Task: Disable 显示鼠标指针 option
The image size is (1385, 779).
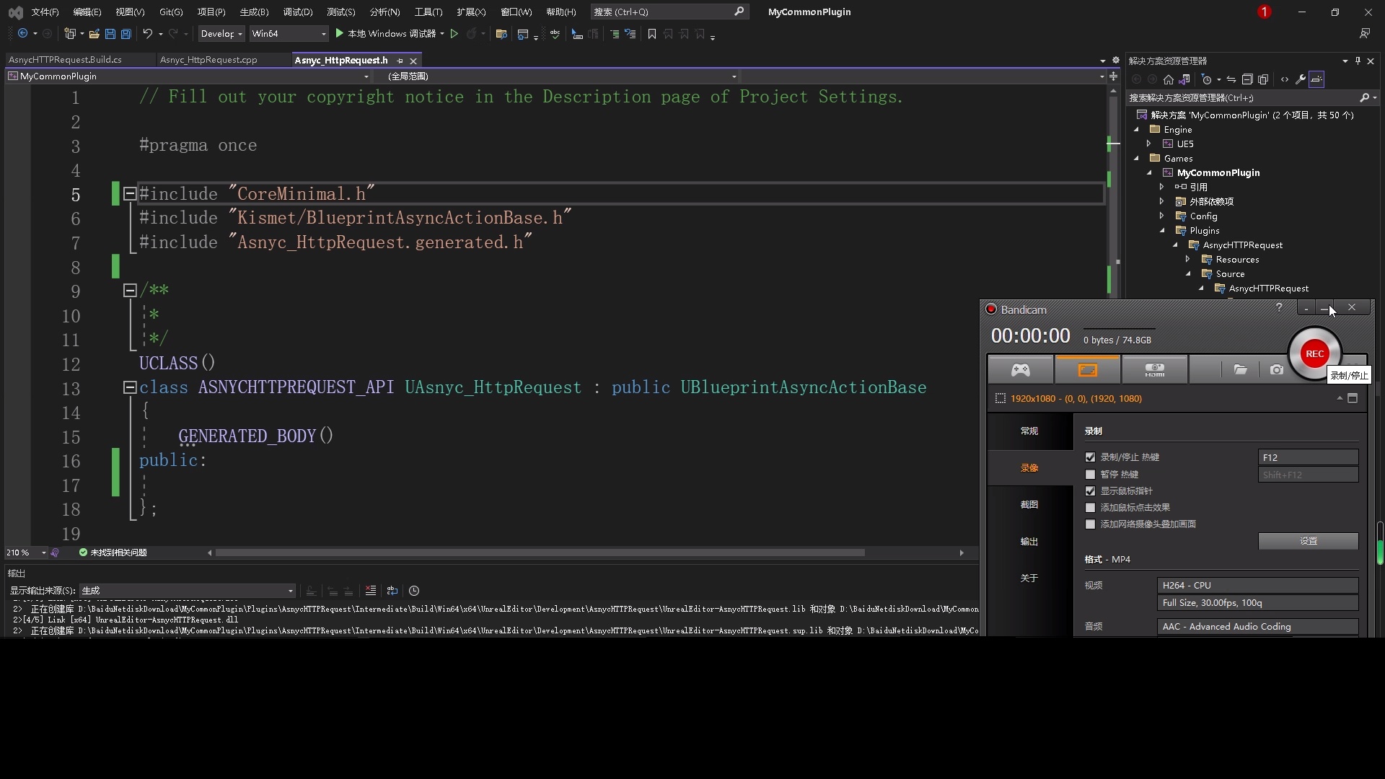Action: pos(1090,490)
